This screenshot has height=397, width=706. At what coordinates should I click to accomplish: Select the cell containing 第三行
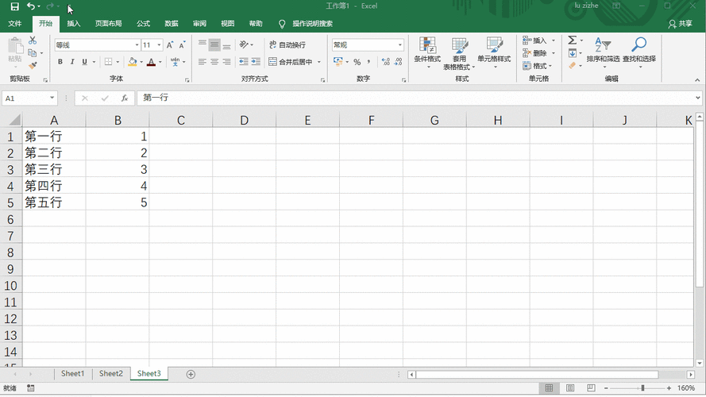click(54, 169)
